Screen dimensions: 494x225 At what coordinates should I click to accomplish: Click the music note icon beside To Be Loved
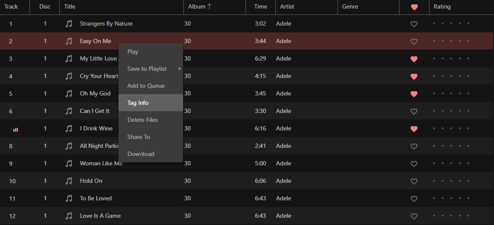69,198
